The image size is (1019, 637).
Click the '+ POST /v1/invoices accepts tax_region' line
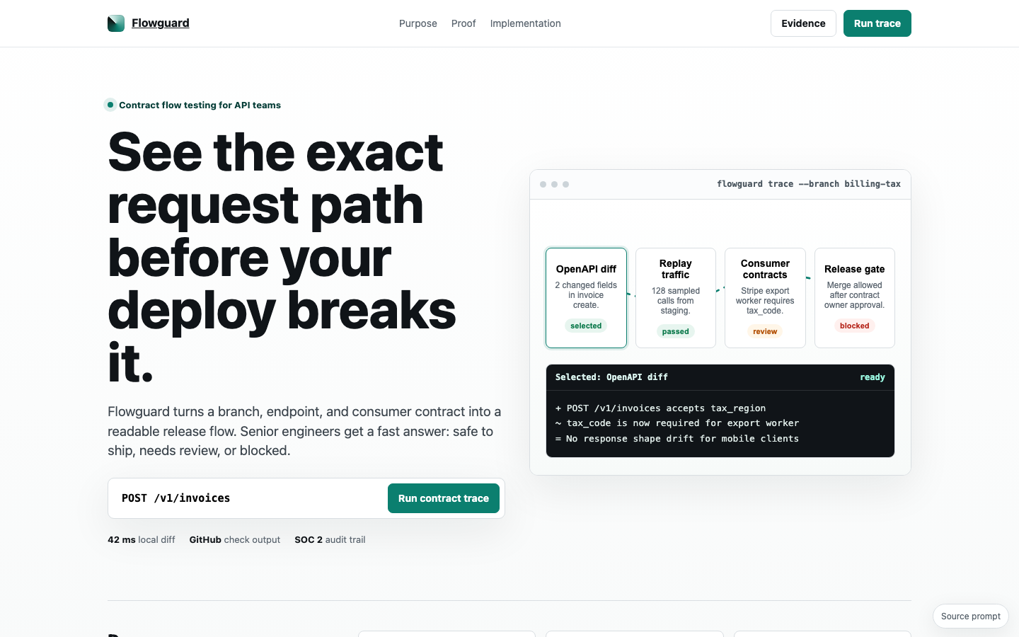tap(660, 408)
